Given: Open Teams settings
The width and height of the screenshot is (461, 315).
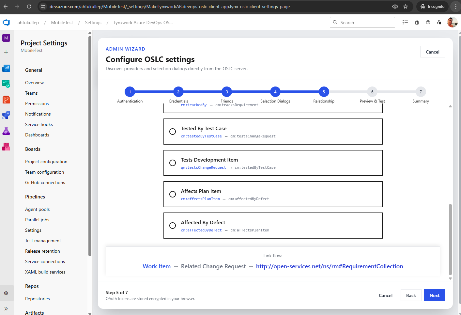Looking at the screenshot, I should pyautogui.click(x=31, y=93).
